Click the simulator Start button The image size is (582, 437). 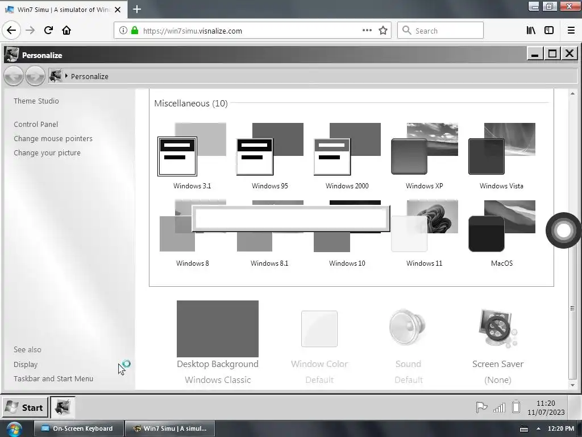[25, 407]
